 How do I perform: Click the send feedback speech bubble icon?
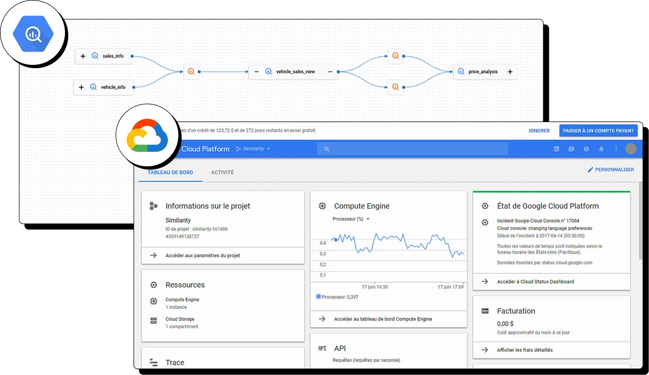click(571, 148)
